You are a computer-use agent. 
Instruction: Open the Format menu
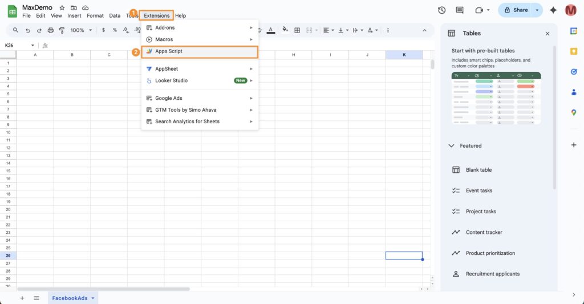95,15
